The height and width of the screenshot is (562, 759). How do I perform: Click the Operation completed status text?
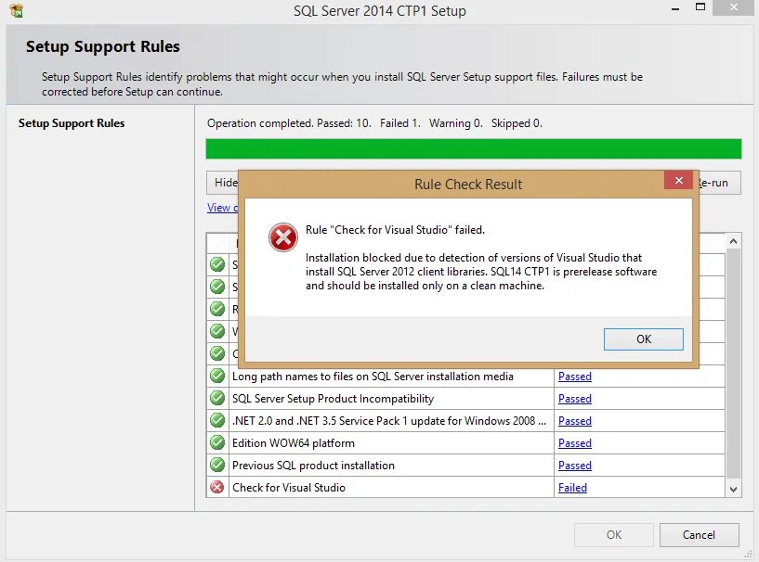click(374, 123)
